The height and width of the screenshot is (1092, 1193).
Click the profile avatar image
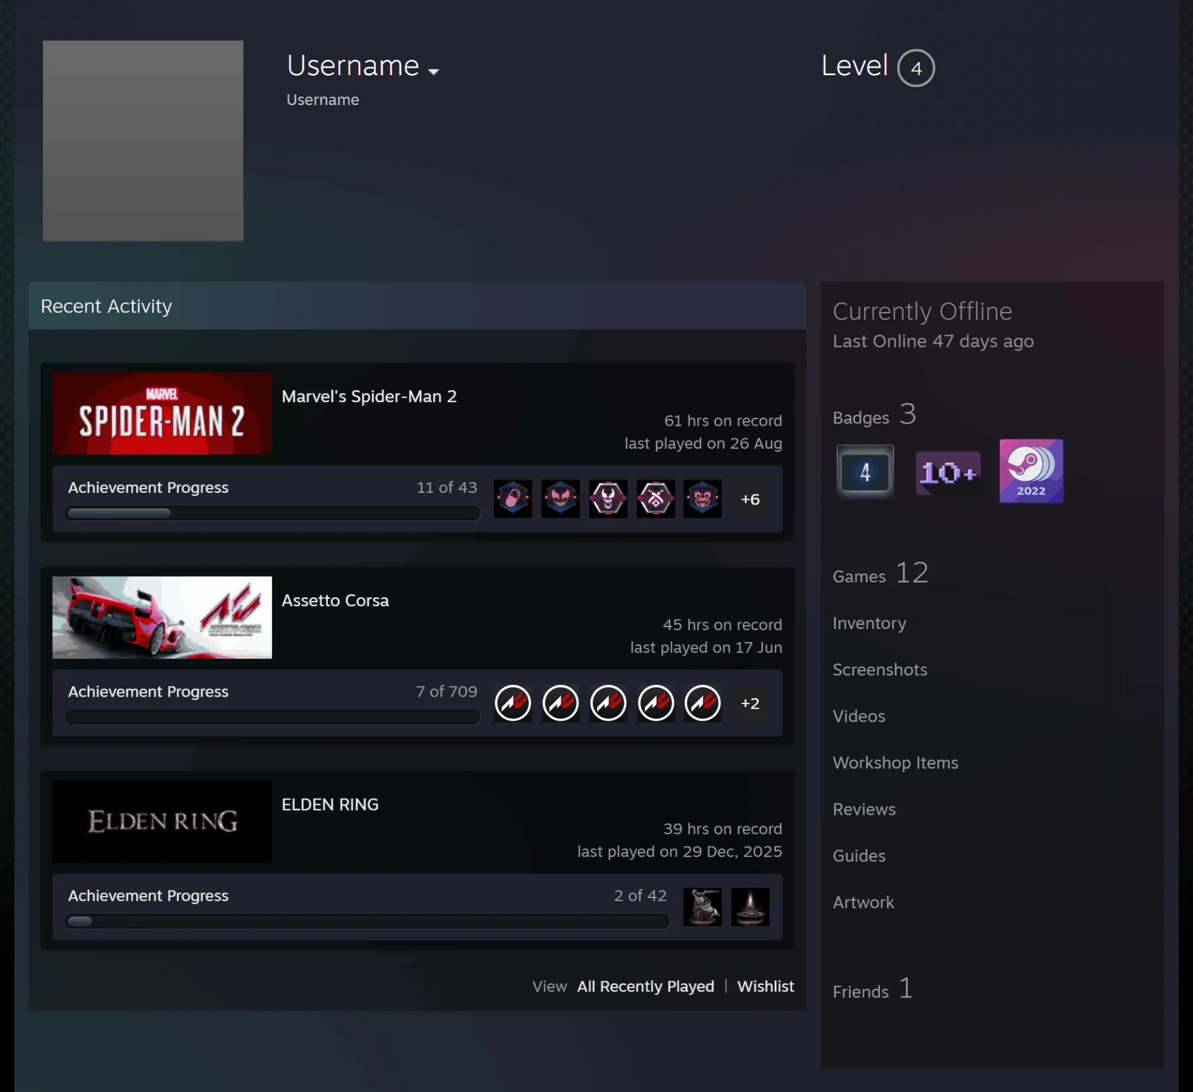pyautogui.click(x=143, y=140)
